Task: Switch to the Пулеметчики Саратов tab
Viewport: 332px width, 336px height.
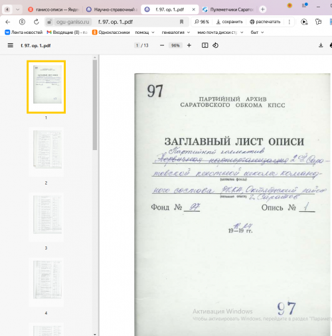Action: click(x=228, y=9)
